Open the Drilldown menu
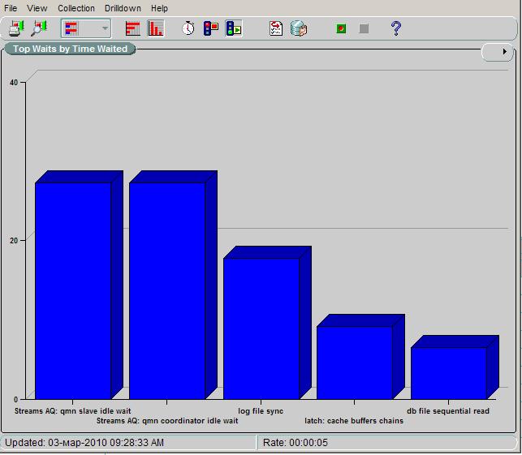Viewport: 522px width, 455px height. (123, 8)
